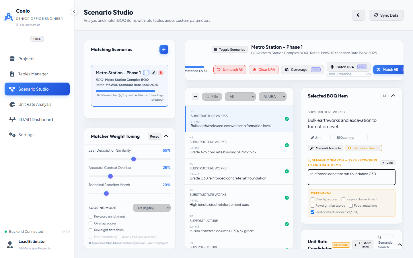This screenshot has width=413, height=258.
Task: Collapse the Matcher Weight Tuning panel
Action: pos(166,136)
